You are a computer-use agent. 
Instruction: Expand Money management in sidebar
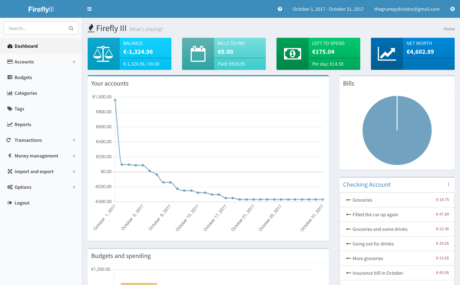tap(36, 156)
